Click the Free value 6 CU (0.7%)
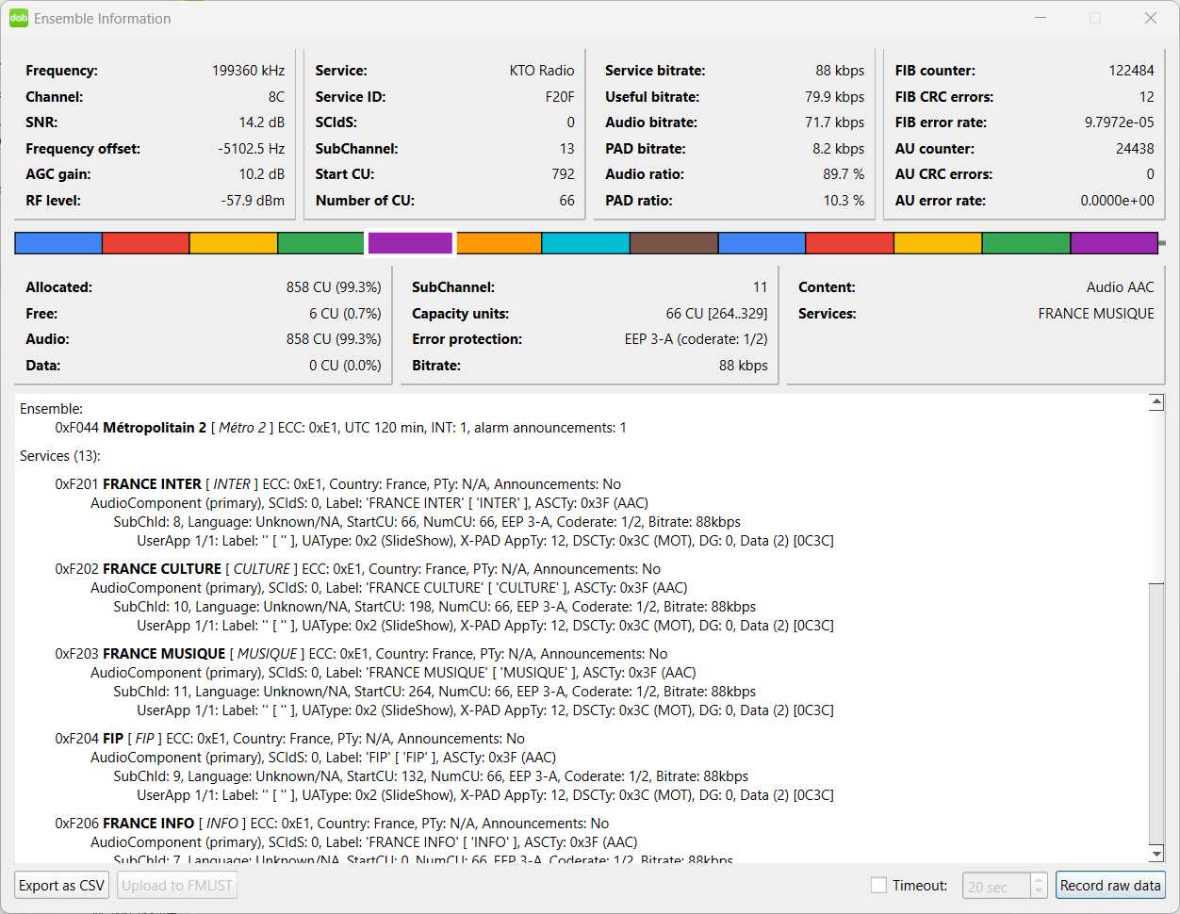The width and height of the screenshot is (1180, 914). coord(345,314)
